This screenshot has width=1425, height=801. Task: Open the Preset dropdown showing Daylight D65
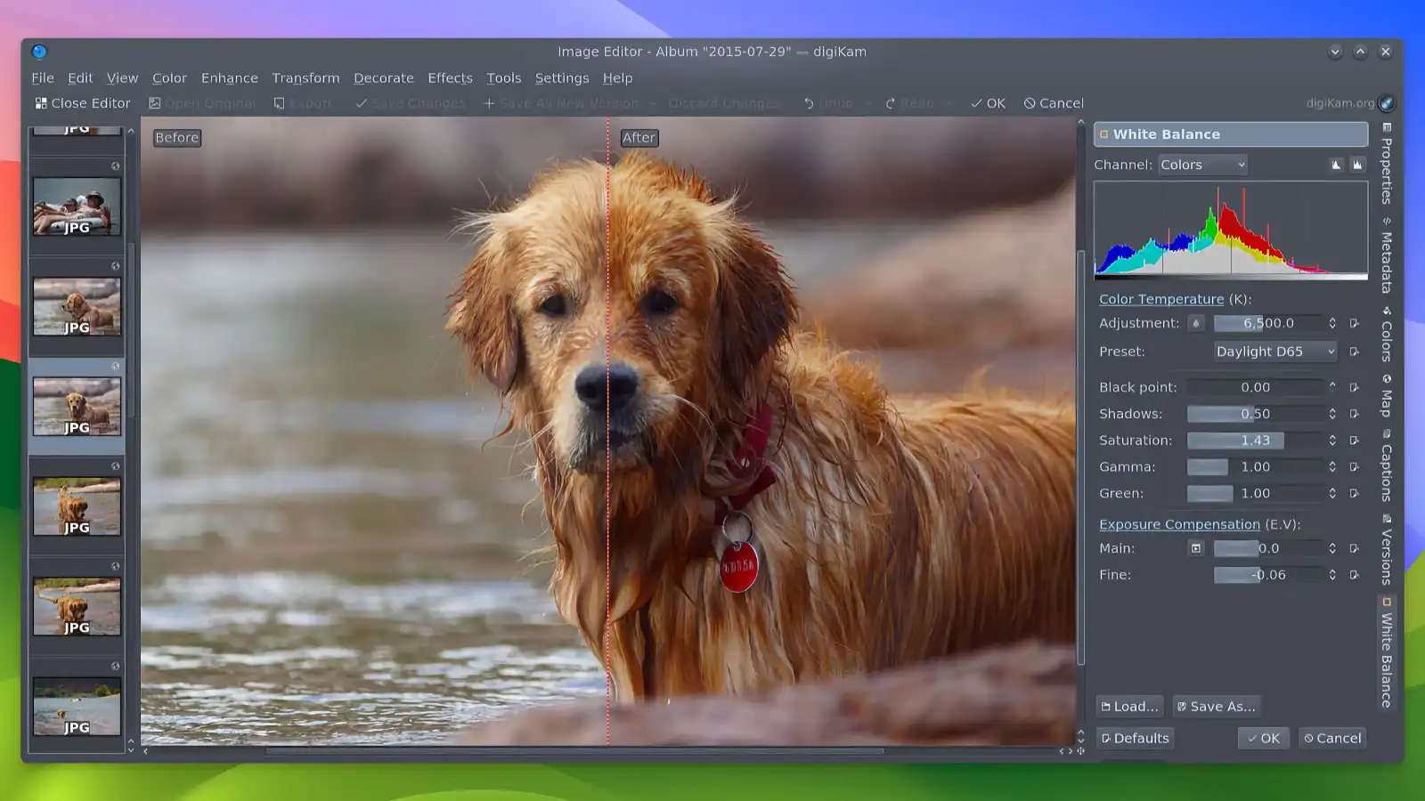point(1275,352)
